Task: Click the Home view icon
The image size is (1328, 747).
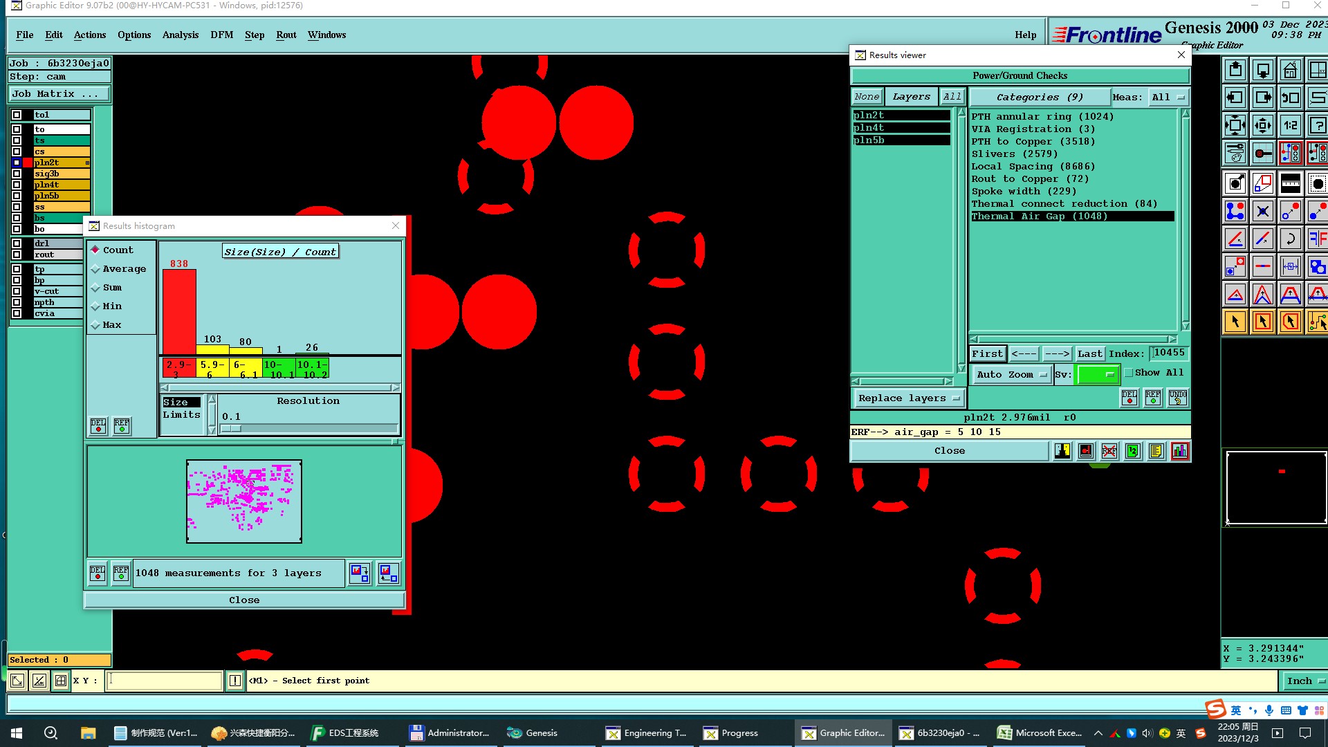Action: tap(1290, 71)
